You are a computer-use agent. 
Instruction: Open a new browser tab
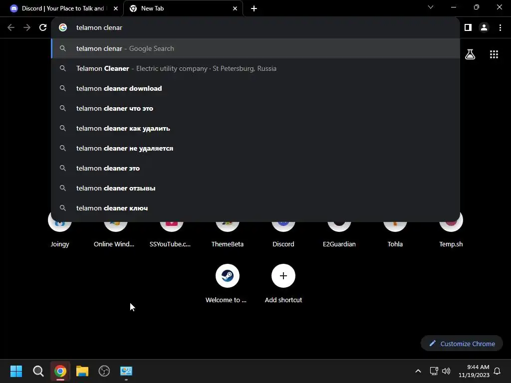click(254, 8)
